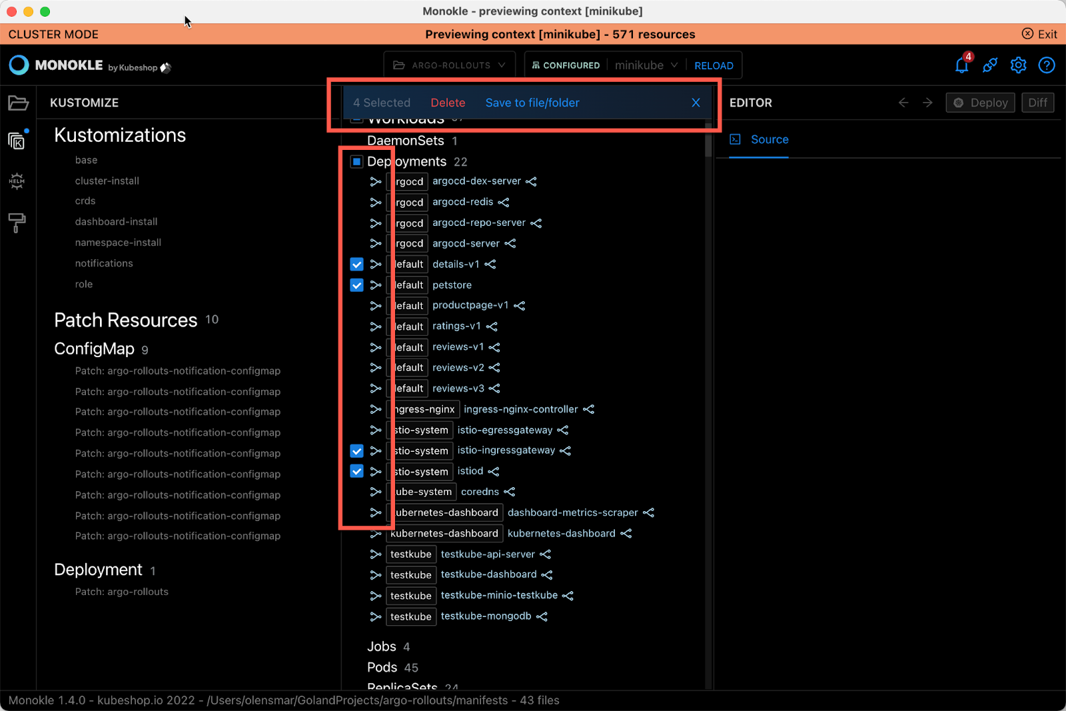
Task: Click outgoing links icon of testkube-api-server
Action: 546,554
